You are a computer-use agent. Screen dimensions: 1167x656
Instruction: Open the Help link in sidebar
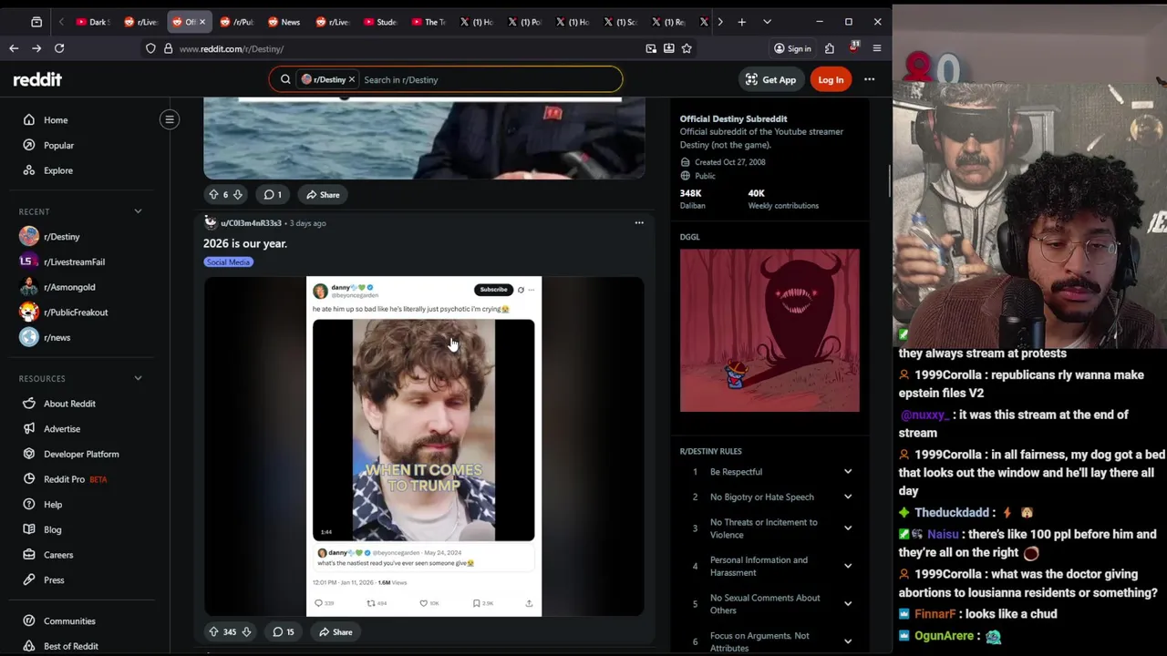(x=53, y=504)
